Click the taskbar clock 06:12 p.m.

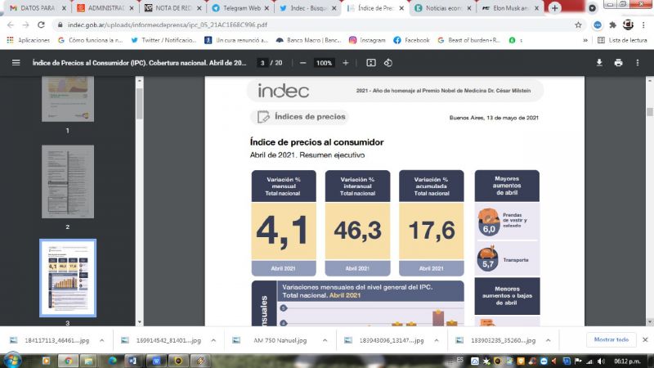[627, 361]
